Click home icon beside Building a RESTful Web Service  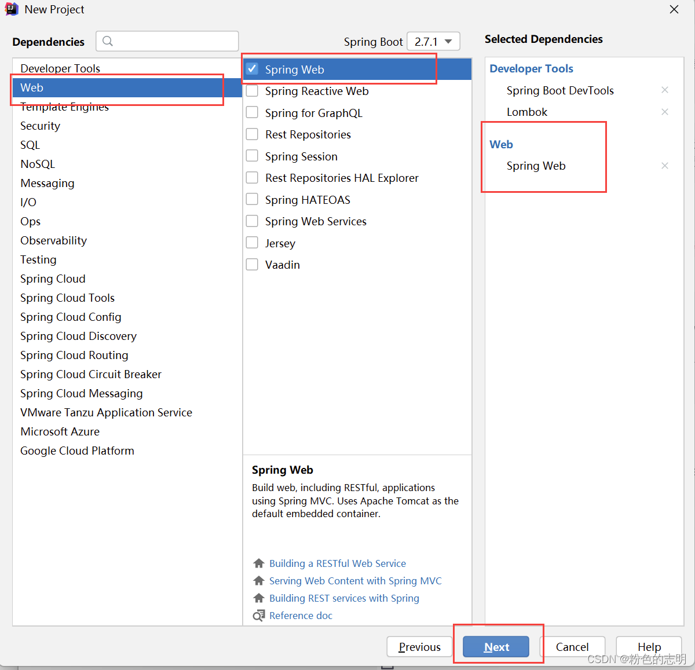pyautogui.click(x=259, y=563)
